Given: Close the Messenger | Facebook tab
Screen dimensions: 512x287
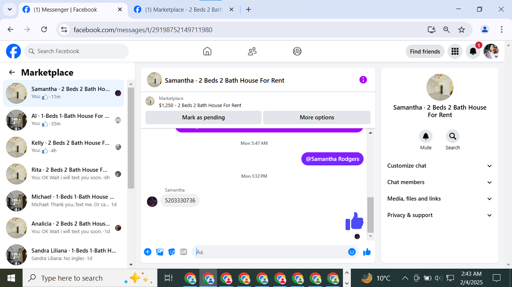Looking at the screenshot, I should click(120, 10).
